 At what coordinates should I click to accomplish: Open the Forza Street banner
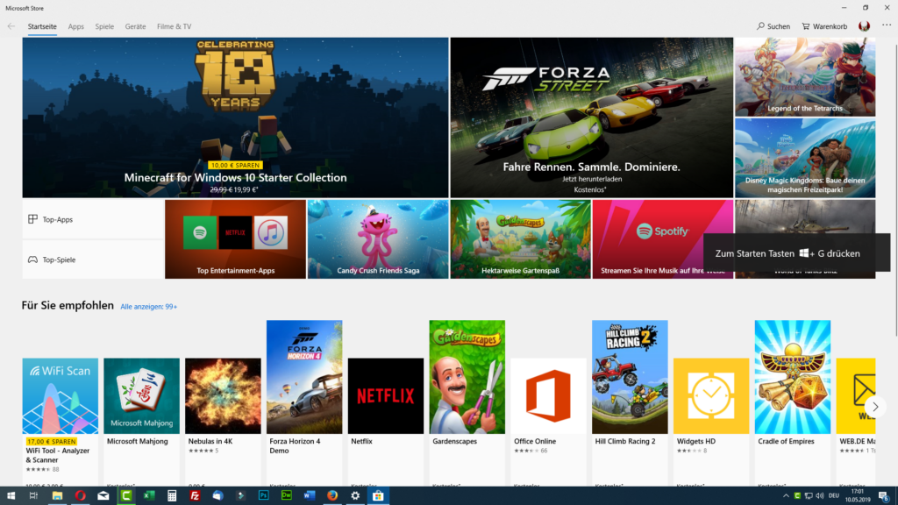click(x=592, y=117)
